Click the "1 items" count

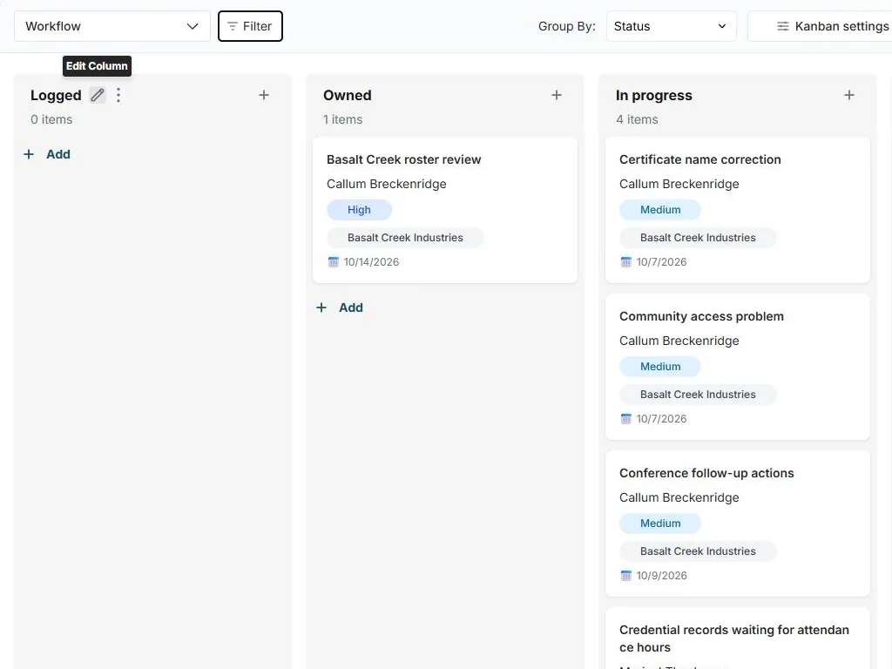coord(342,120)
